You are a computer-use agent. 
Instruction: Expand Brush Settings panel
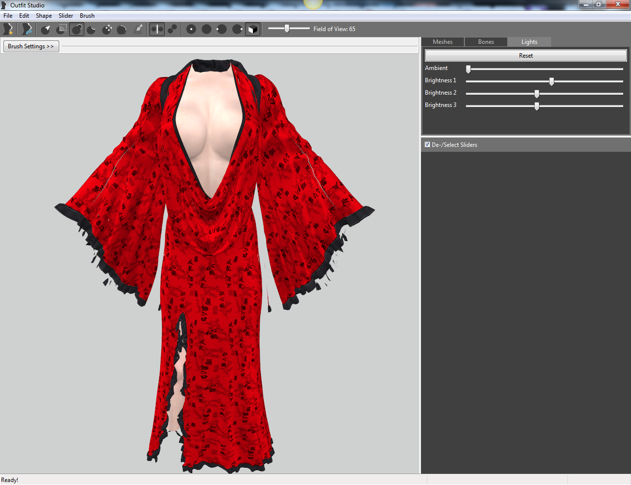tap(31, 46)
